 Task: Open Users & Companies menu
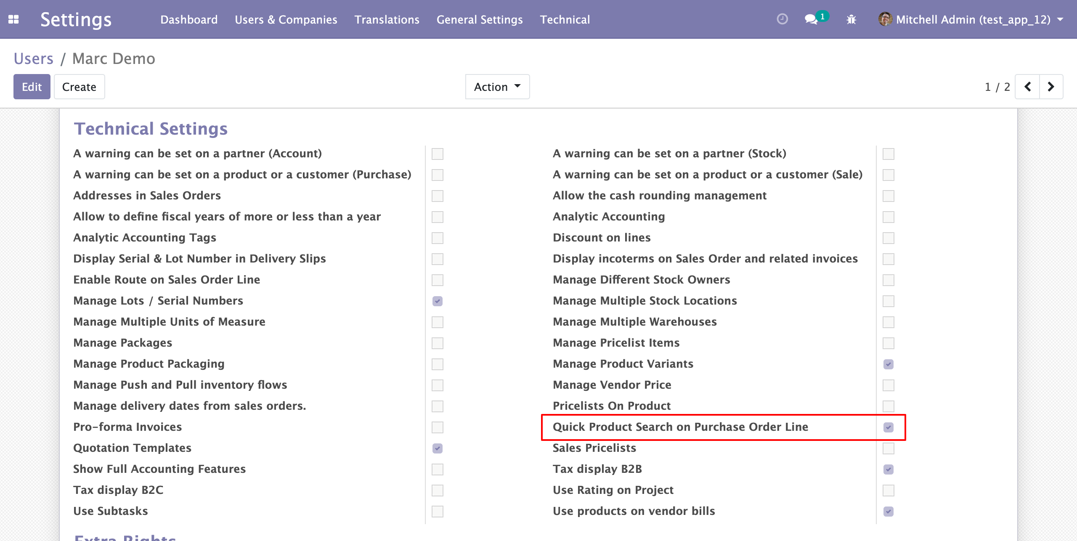click(286, 19)
